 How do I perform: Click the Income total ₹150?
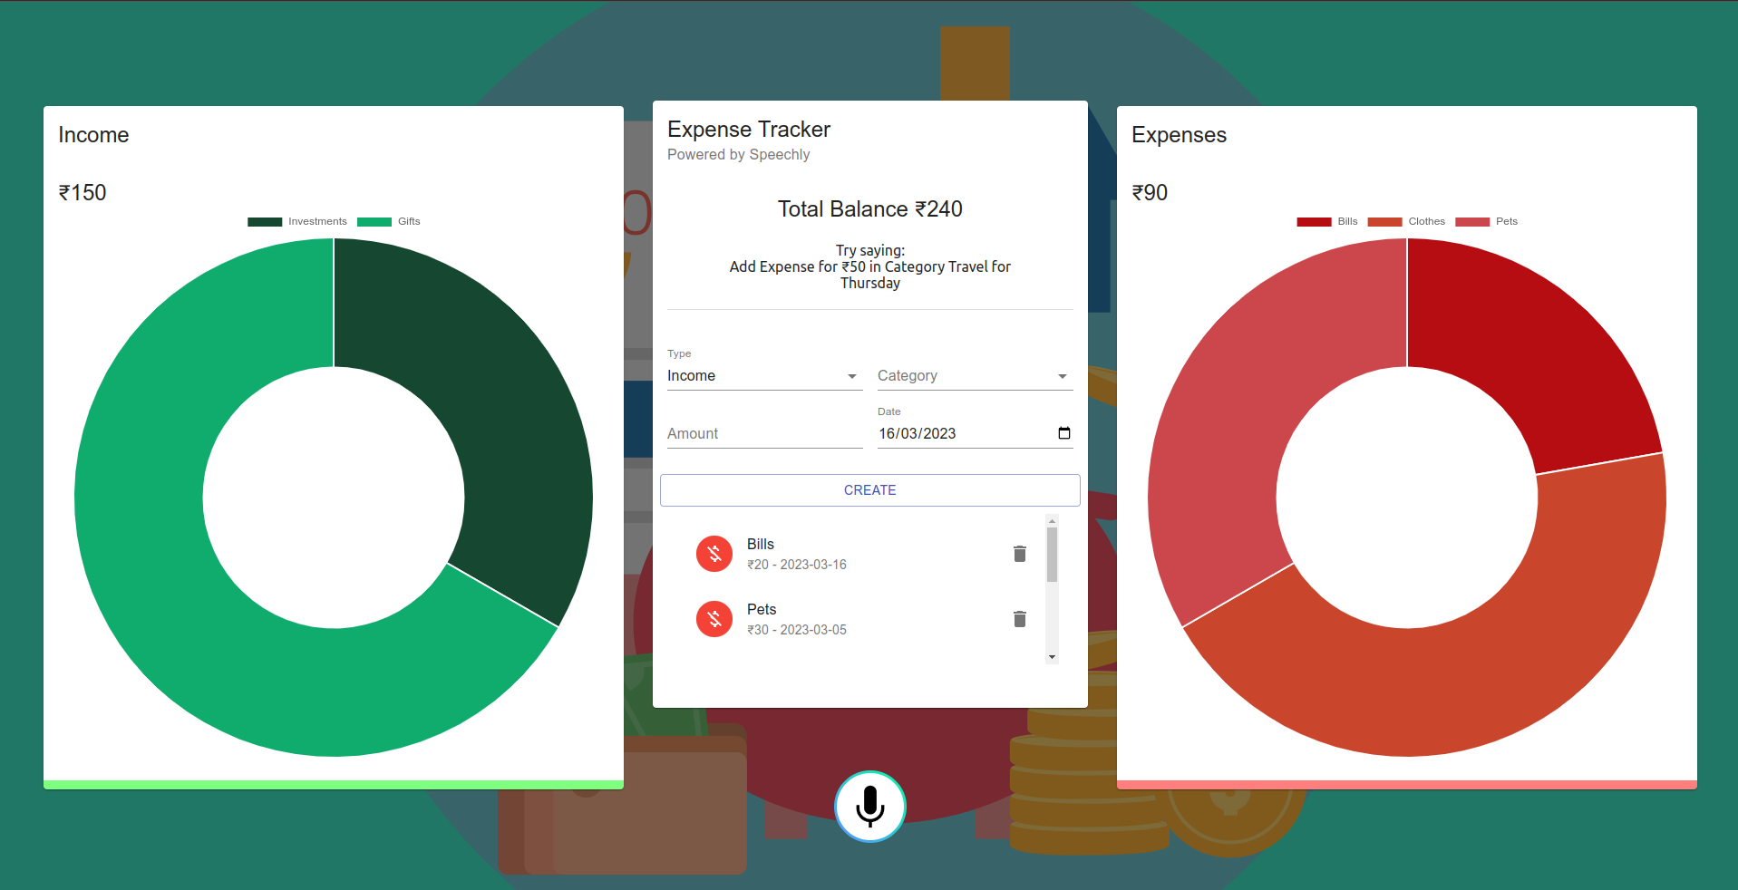click(x=83, y=193)
